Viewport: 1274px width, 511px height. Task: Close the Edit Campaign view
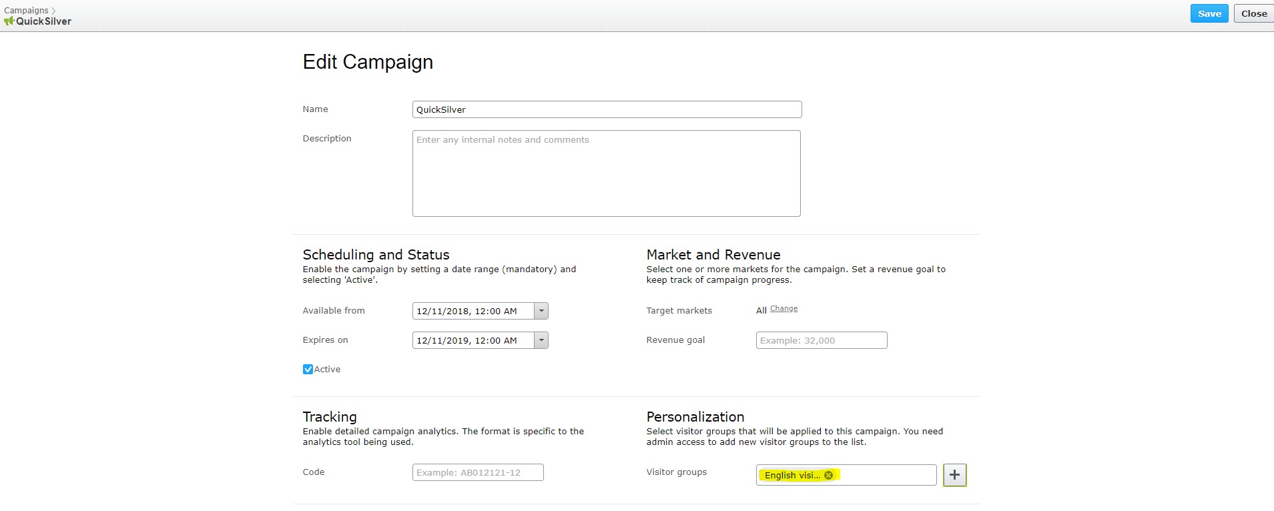pyautogui.click(x=1253, y=13)
